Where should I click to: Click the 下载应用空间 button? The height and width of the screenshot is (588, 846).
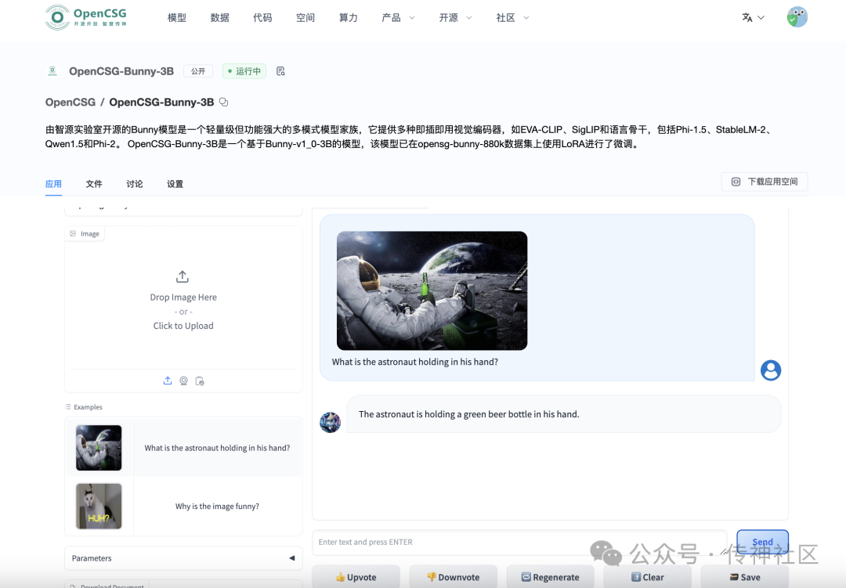click(x=765, y=182)
